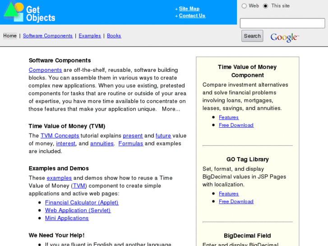
Task: Click the Google logo image
Action: [x=284, y=37]
